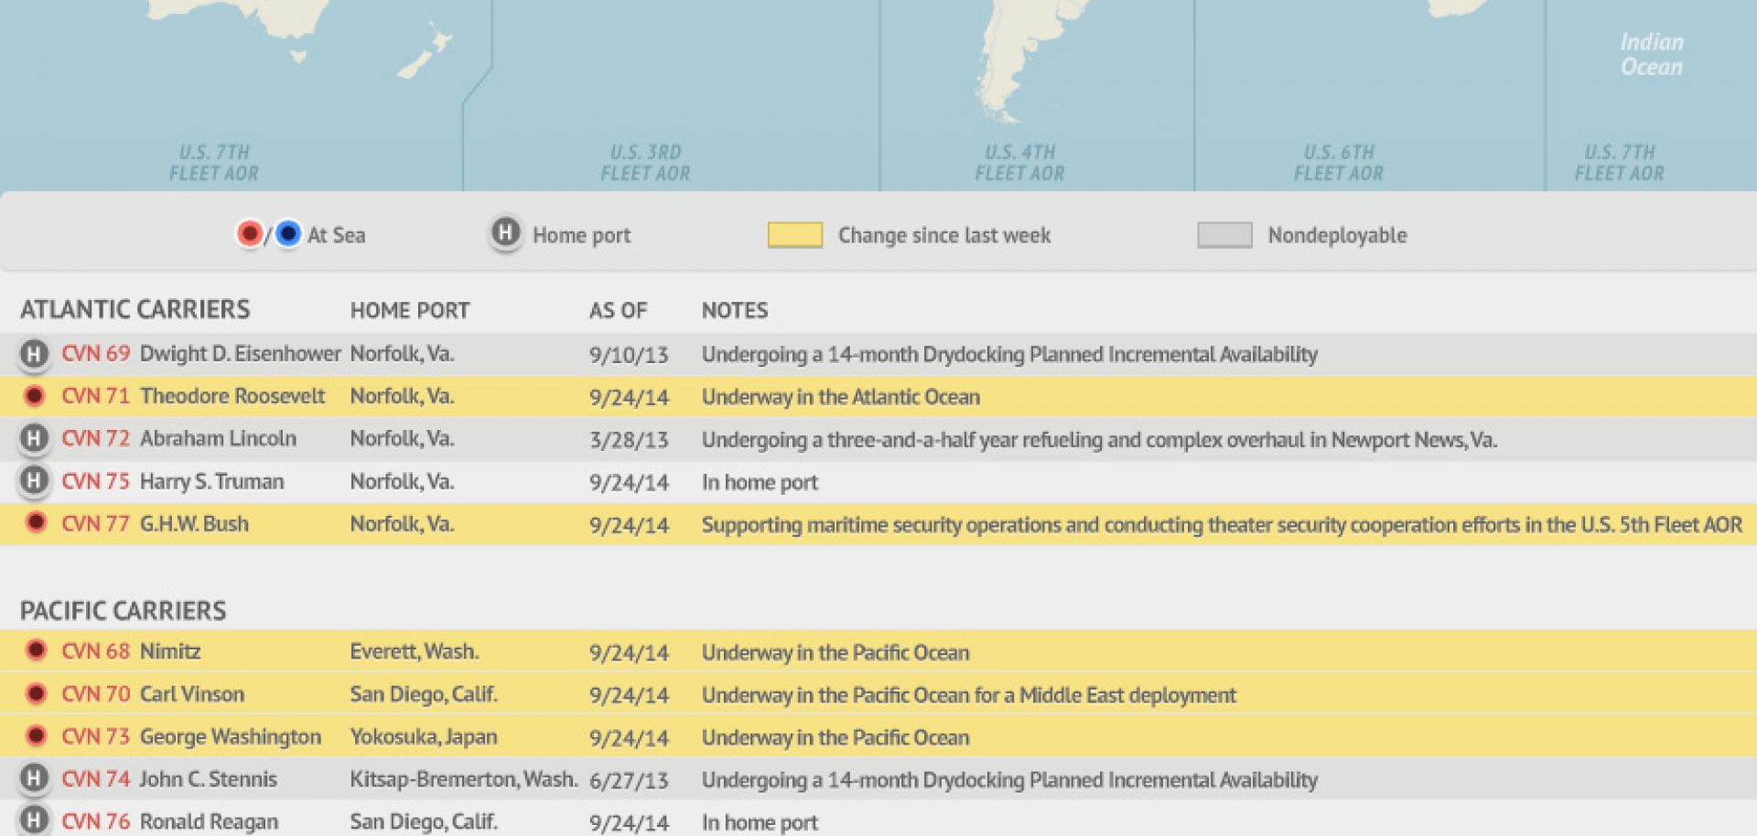
Task: Click the U.S. 3RD FLEET AOR map label
Action: tap(646, 163)
